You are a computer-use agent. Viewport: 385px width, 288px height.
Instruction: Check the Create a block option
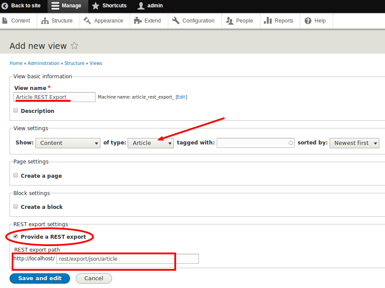tap(16, 206)
